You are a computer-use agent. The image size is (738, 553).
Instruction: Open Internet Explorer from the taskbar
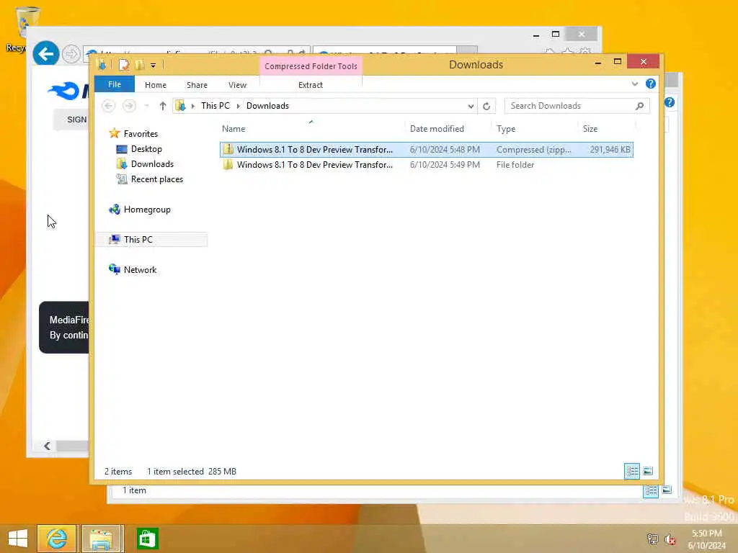coord(56,539)
